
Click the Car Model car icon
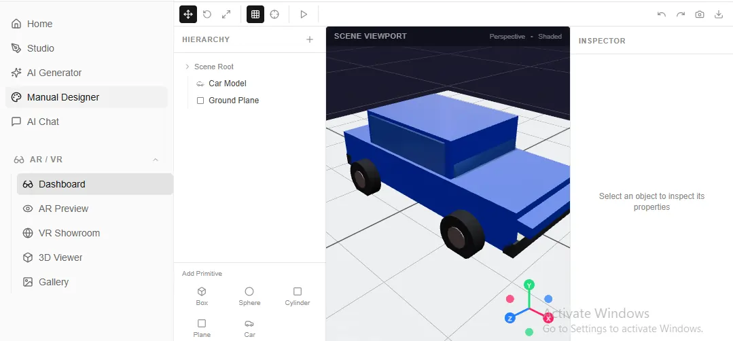[x=200, y=84]
